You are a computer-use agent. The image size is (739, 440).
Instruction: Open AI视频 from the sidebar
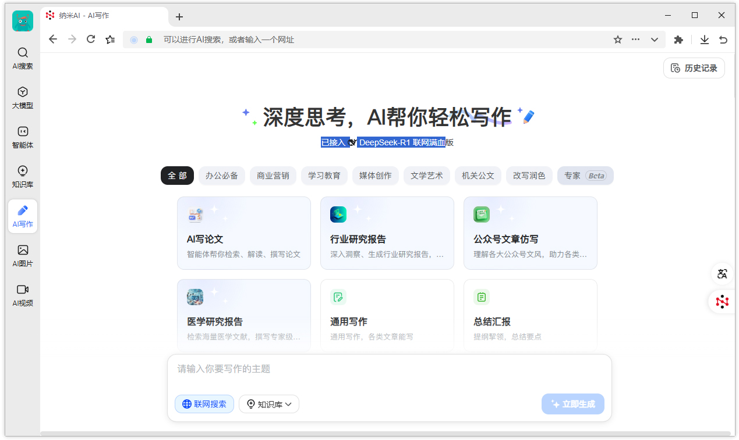(22, 295)
